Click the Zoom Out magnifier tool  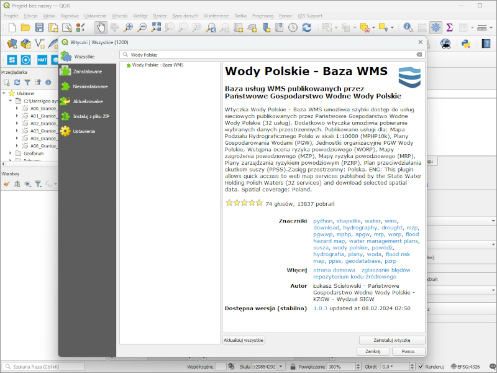142,27
